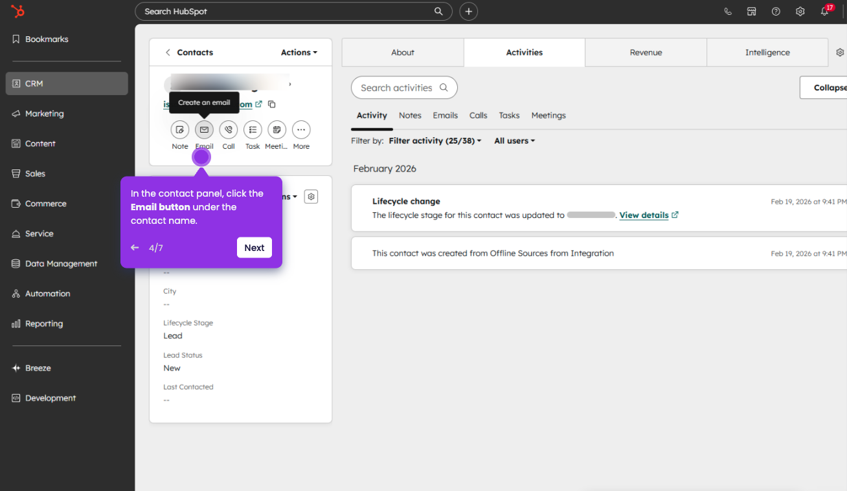Open the help question mark icon
847x491 pixels.
[x=776, y=12]
